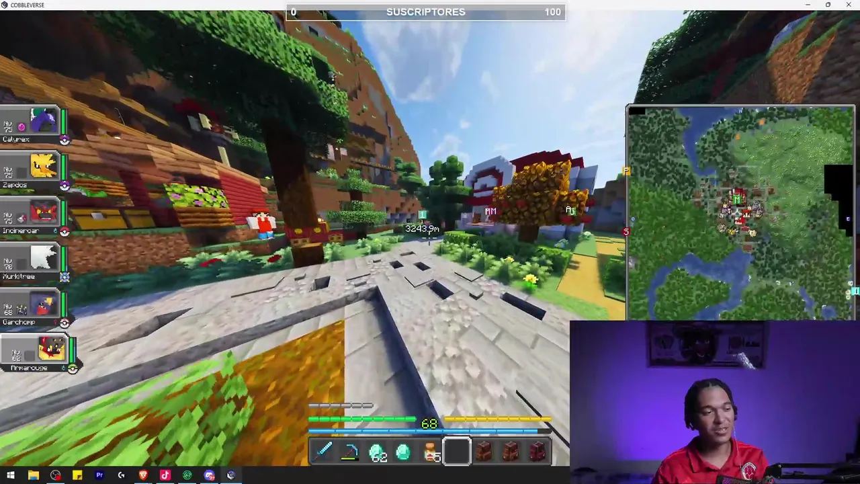Click the Calyrex name label
The height and width of the screenshot is (484, 860).
[x=16, y=140]
